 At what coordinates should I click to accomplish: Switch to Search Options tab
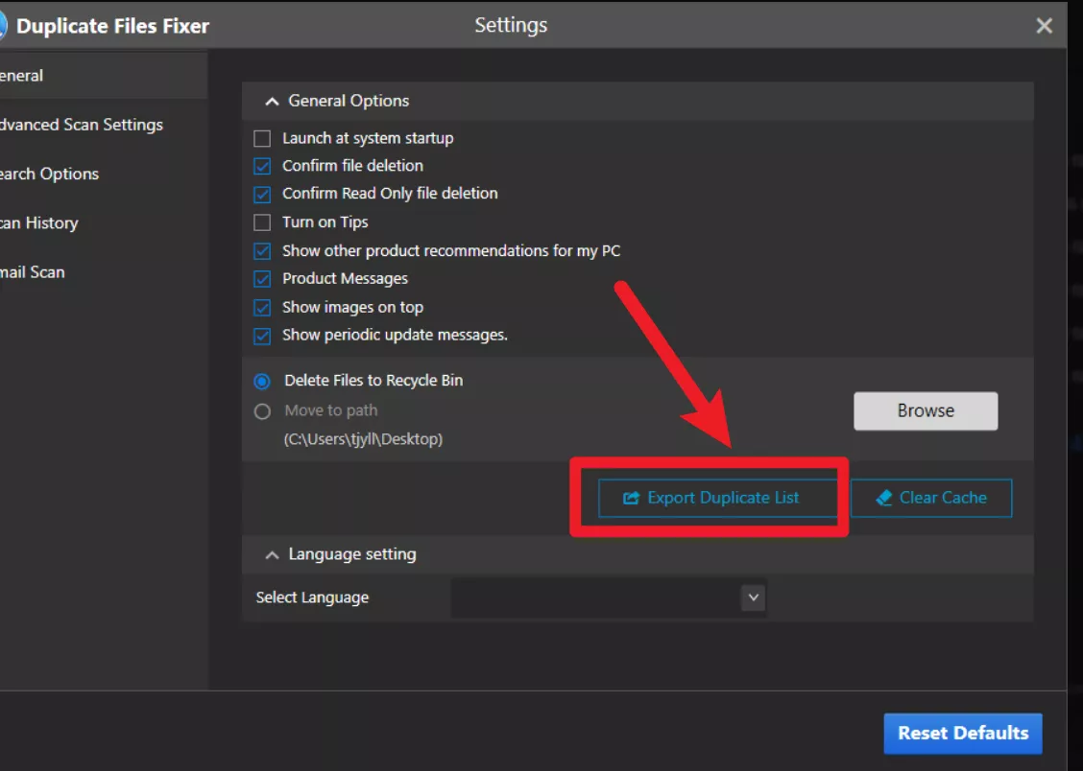point(104,174)
